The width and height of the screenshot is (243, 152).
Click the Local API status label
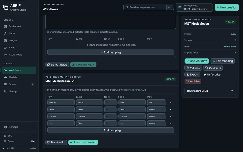coord(9,148)
